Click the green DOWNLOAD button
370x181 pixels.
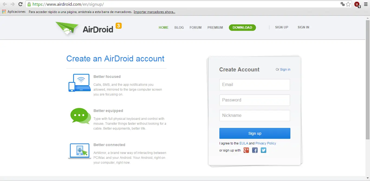click(242, 28)
